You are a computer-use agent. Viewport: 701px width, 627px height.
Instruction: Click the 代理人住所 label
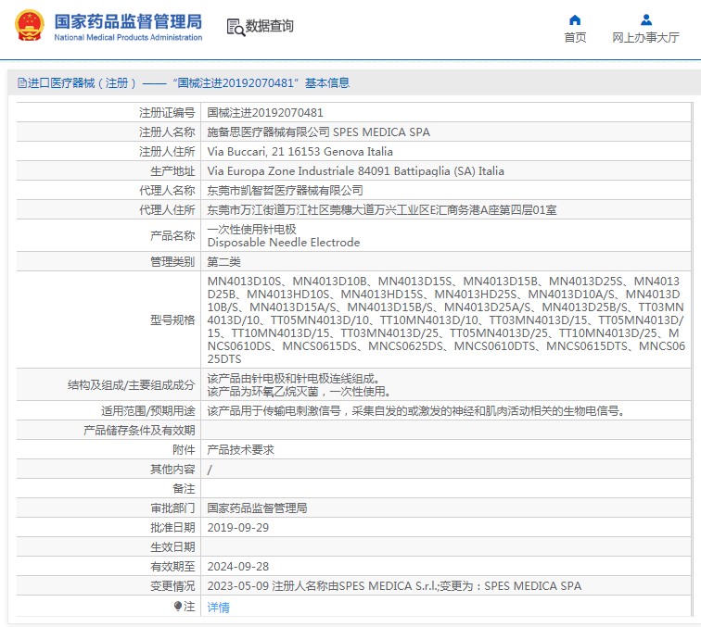tap(167, 210)
